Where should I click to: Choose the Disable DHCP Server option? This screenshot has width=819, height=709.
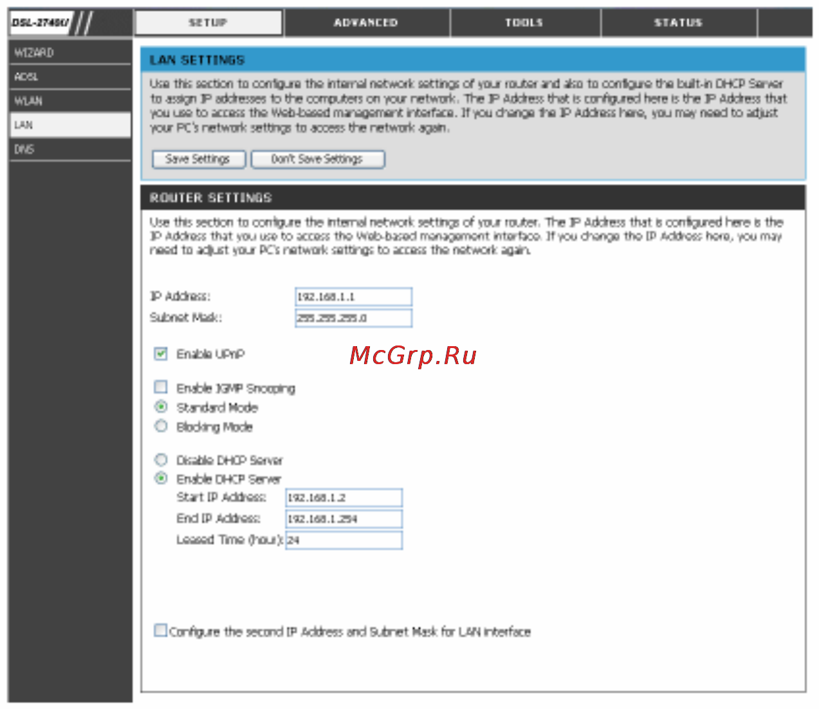click(x=161, y=459)
